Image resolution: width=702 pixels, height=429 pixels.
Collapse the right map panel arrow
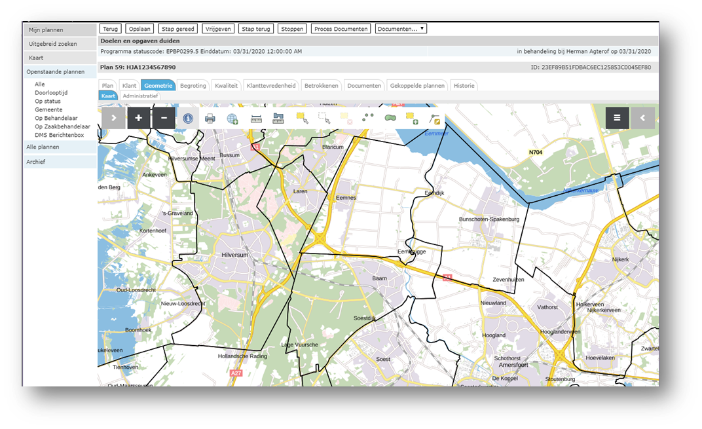(642, 118)
